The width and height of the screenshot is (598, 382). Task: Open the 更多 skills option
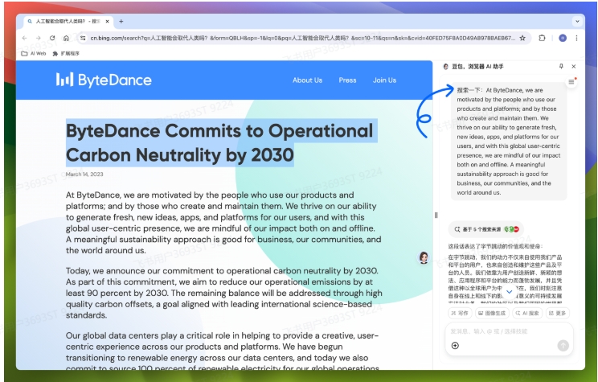558,313
